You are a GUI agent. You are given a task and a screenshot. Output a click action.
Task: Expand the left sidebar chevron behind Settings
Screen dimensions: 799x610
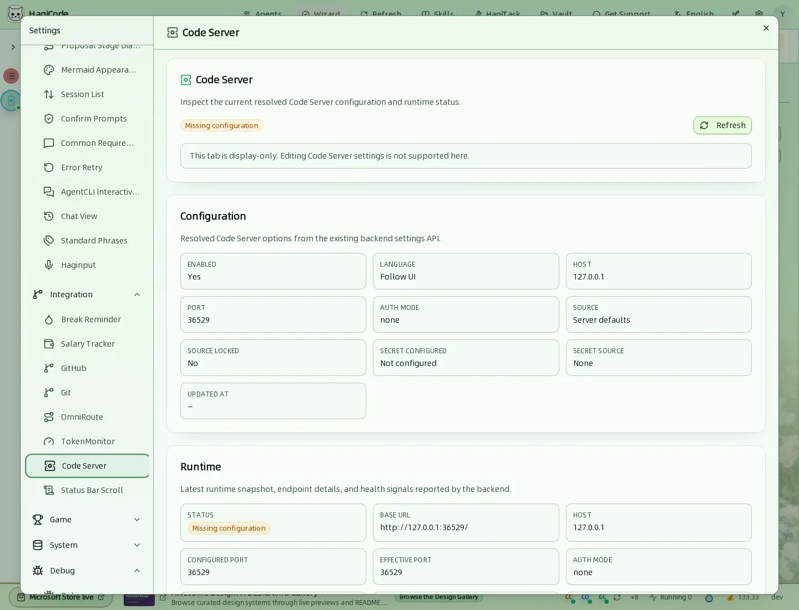[13, 47]
